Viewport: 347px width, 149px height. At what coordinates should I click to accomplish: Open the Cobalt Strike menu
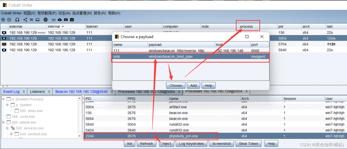[11, 13]
